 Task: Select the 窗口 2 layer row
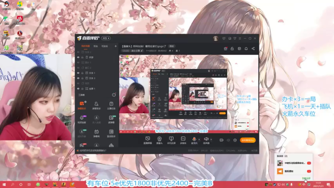[97, 68]
